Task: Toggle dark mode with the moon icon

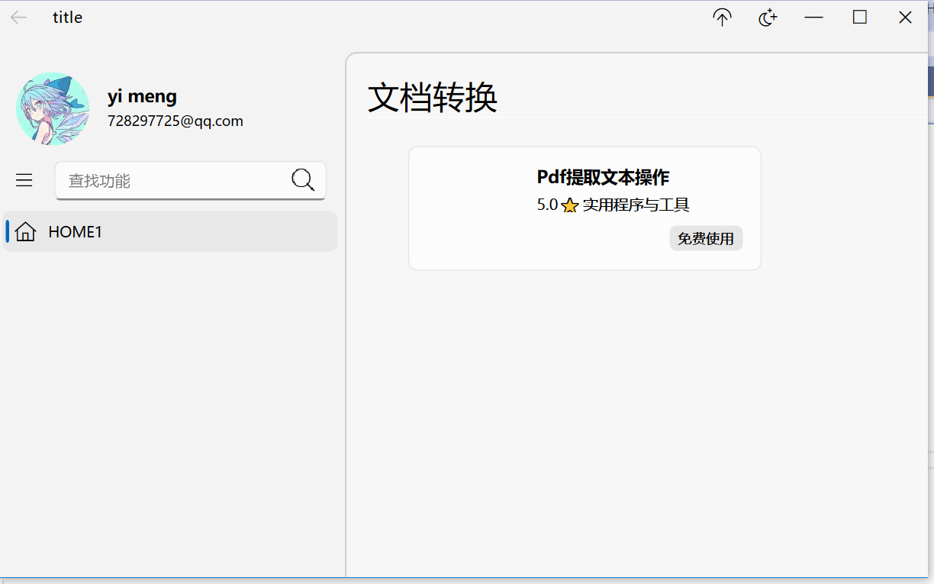Action: [768, 18]
